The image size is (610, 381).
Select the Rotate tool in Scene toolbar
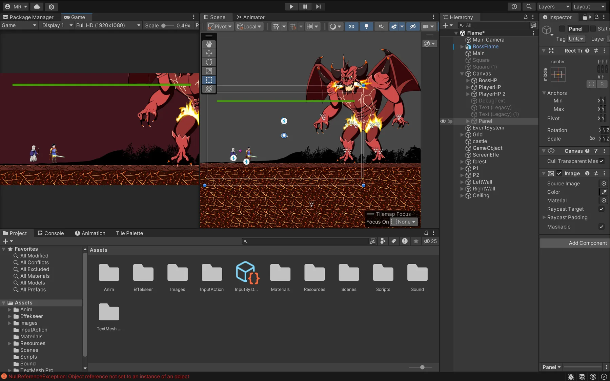point(209,62)
